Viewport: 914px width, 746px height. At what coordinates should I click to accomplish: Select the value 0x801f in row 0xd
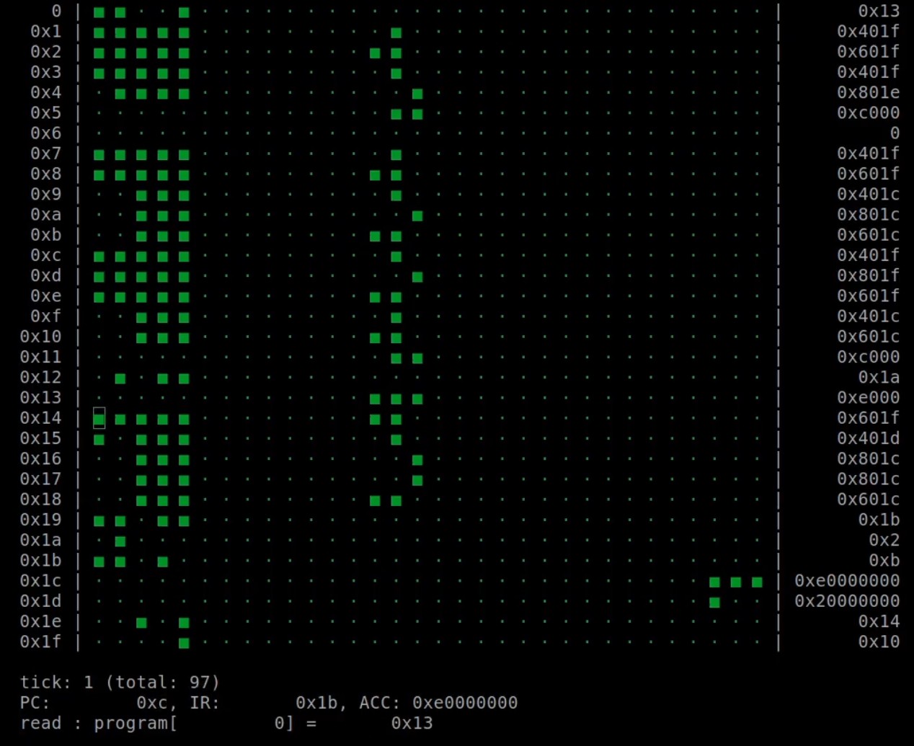point(868,275)
